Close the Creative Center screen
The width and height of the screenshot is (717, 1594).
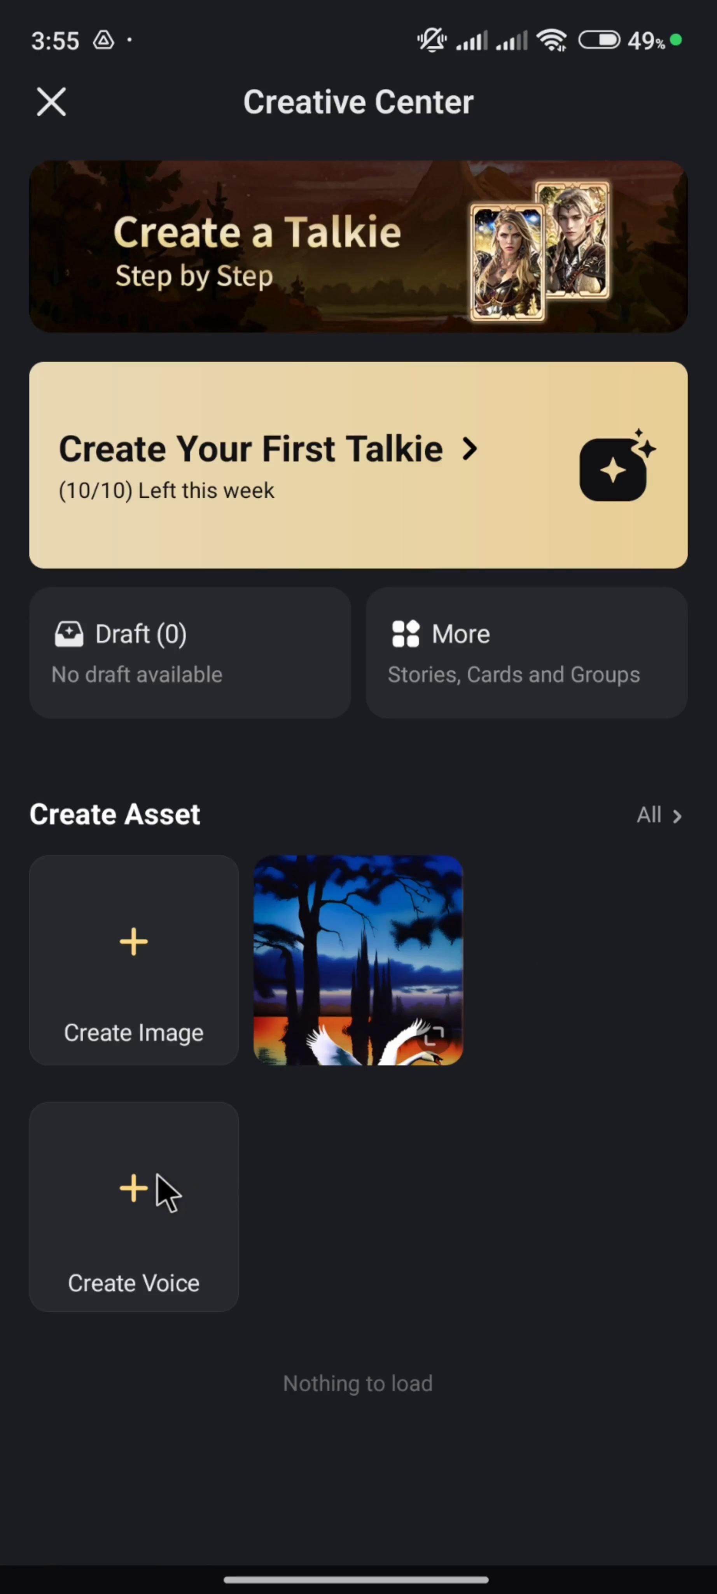point(51,102)
